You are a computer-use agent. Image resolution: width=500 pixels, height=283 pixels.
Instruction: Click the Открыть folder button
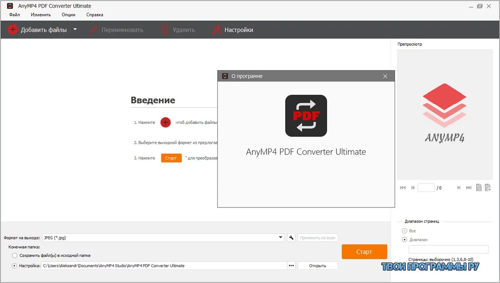tap(318, 265)
